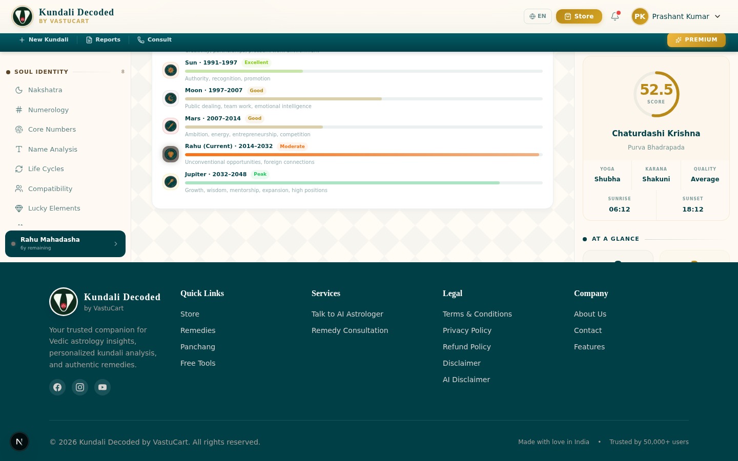Open the Privacy Policy footer link
The image size is (738, 461).
[467, 330]
